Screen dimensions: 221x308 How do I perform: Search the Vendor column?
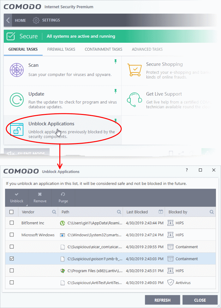[54, 212]
